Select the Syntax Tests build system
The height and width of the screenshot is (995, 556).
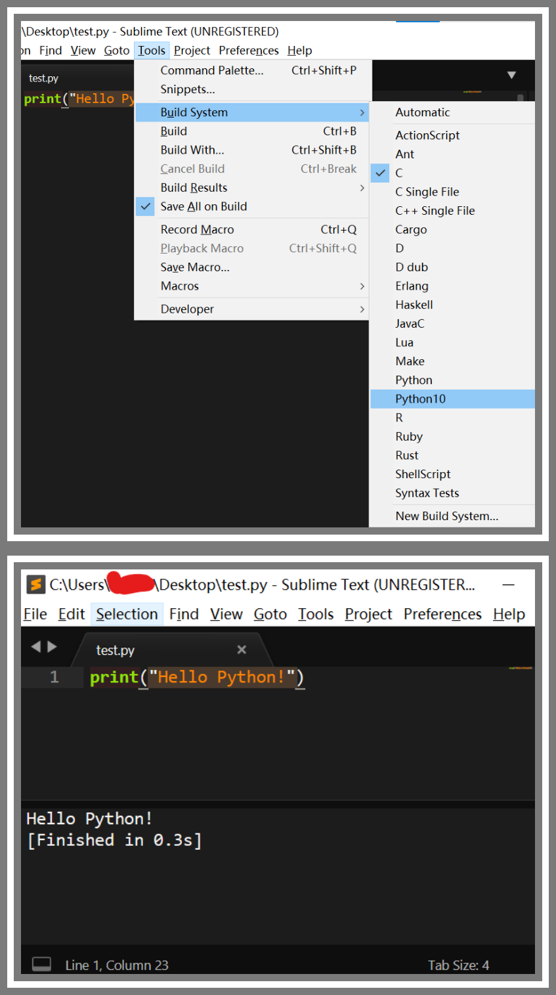453,493
